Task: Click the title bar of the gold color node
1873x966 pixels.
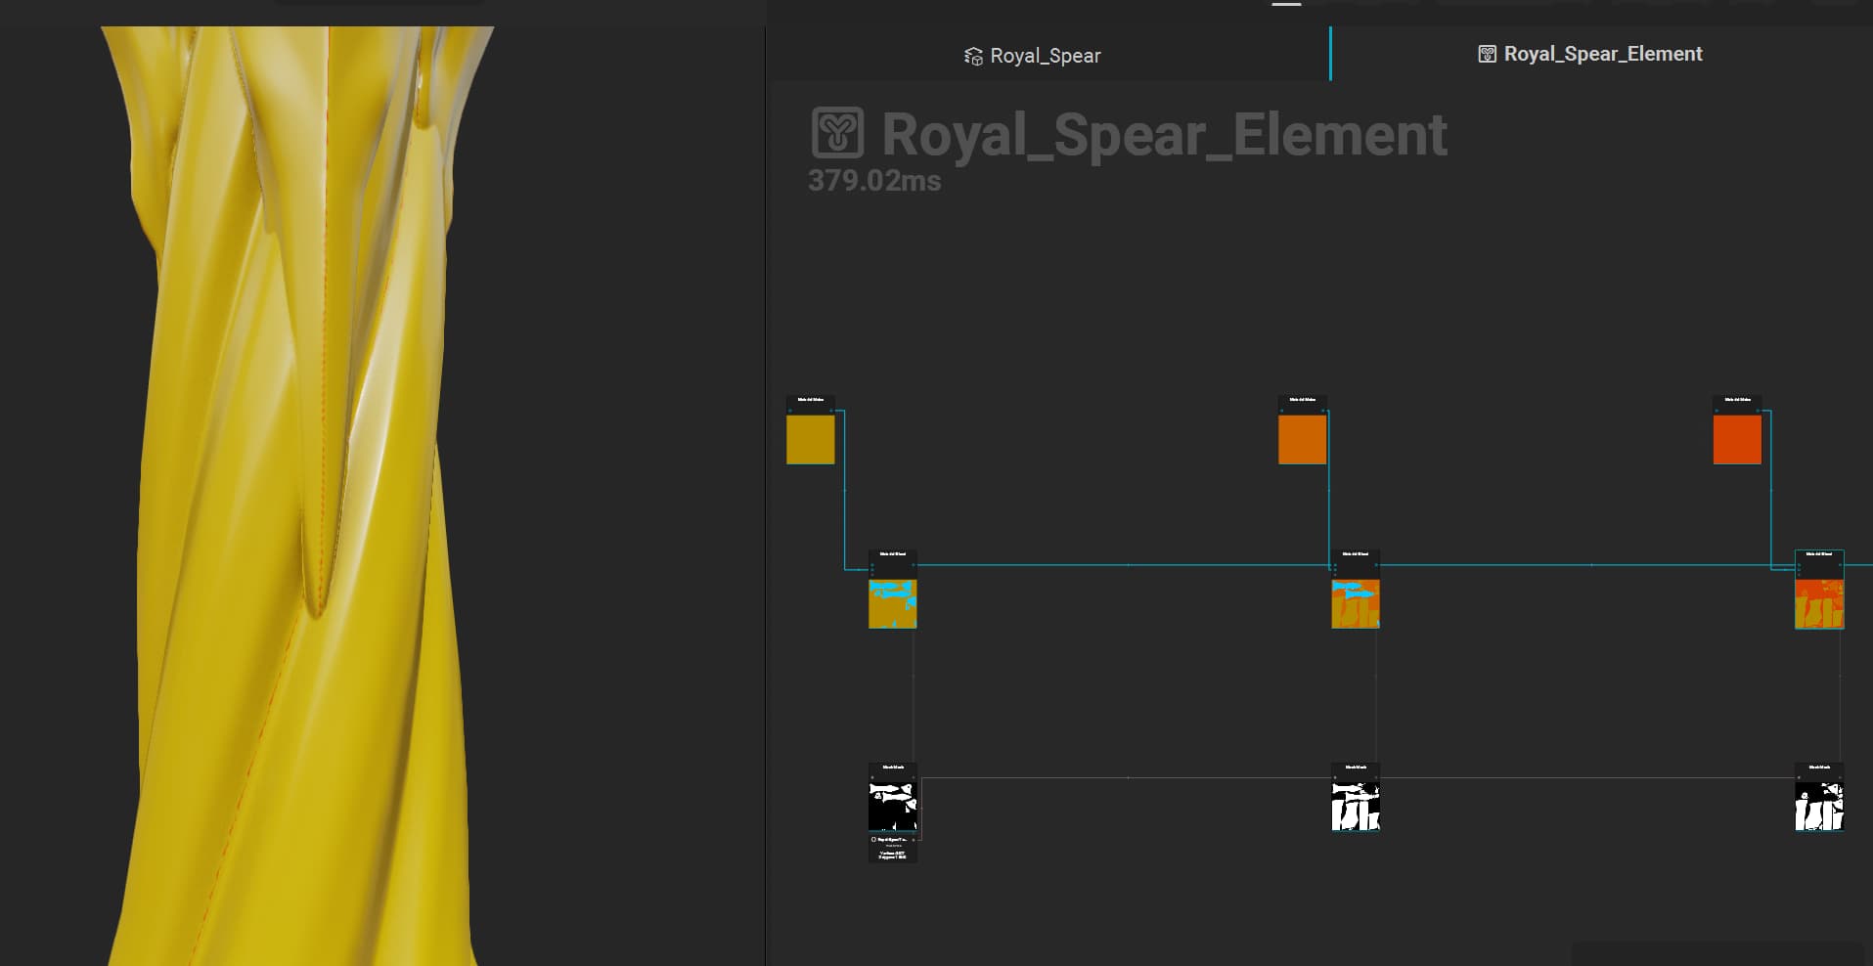Action: click(x=810, y=400)
